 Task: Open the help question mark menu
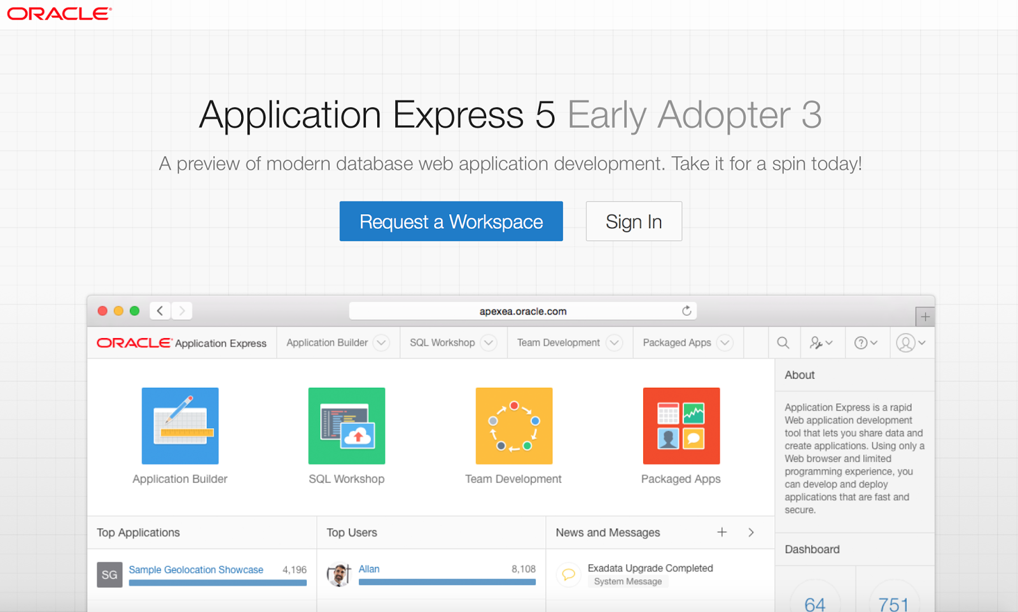[865, 343]
